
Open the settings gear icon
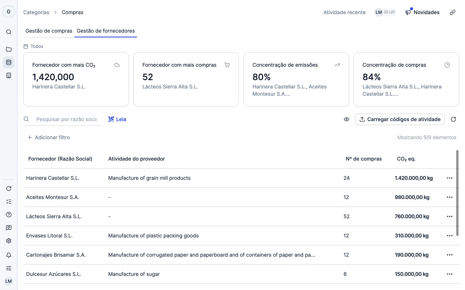tap(9, 241)
